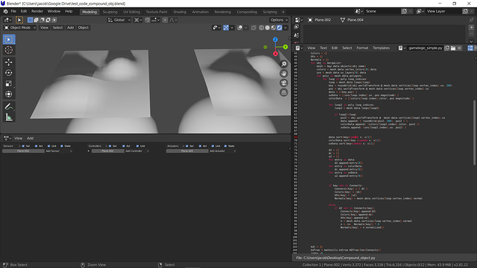Open scene properties tab icon
Screen dimensions: 477x268
[297, 35]
